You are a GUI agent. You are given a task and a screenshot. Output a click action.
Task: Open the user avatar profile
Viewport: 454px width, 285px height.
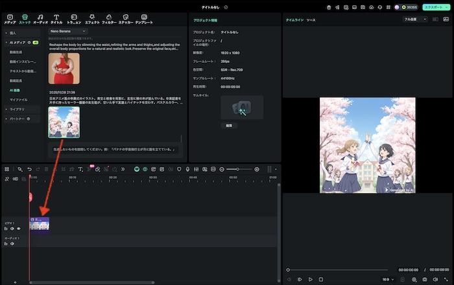pos(397,7)
